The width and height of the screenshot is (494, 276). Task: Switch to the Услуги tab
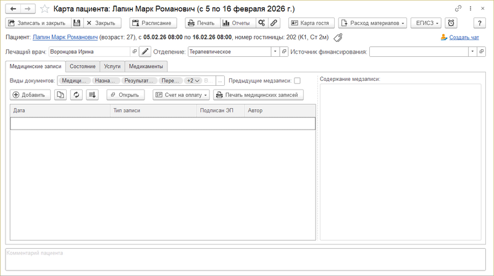[112, 67]
